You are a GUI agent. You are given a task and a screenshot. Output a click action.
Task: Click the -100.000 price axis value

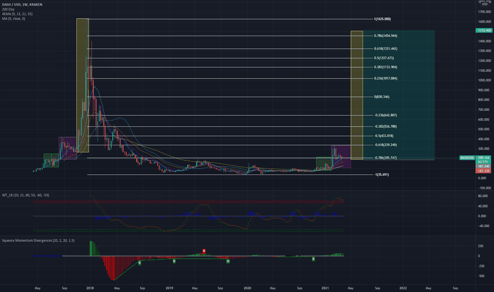484,188
